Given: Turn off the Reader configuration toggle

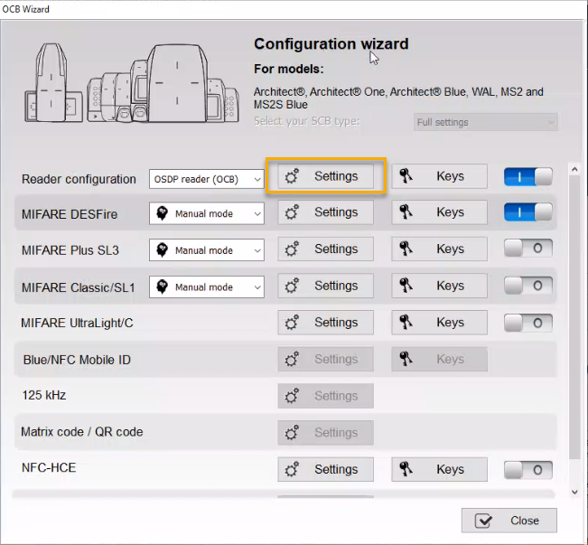Looking at the screenshot, I should (x=528, y=176).
